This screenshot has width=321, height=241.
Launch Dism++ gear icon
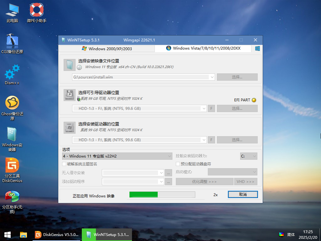pos(12,75)
